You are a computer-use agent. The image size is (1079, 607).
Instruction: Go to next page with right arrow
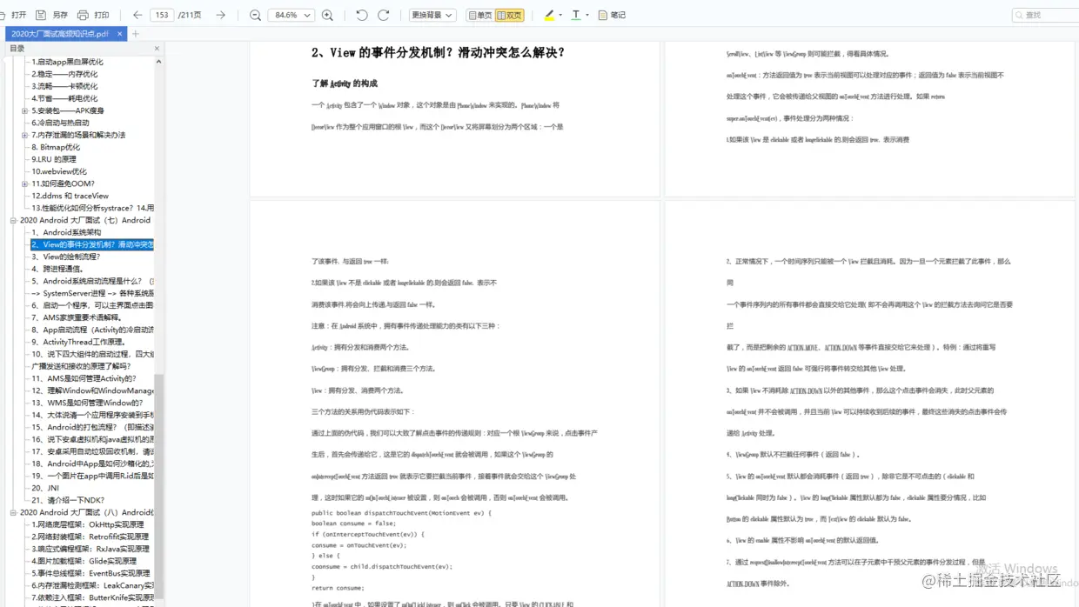pos(220,15)
